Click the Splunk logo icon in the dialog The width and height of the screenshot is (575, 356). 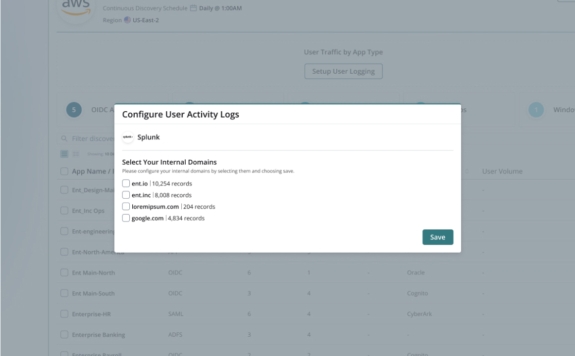(128, 137)
